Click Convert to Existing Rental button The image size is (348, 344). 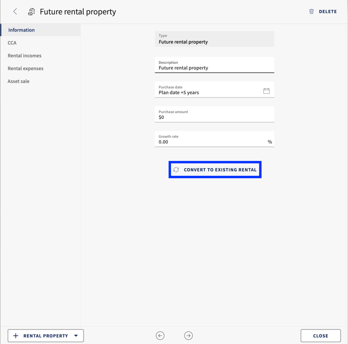click(x=215, y=170)
